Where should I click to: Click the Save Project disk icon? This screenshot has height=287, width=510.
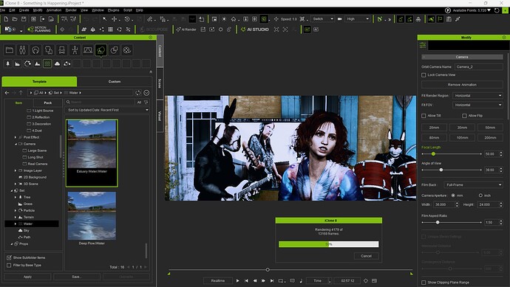click(24, 19)
